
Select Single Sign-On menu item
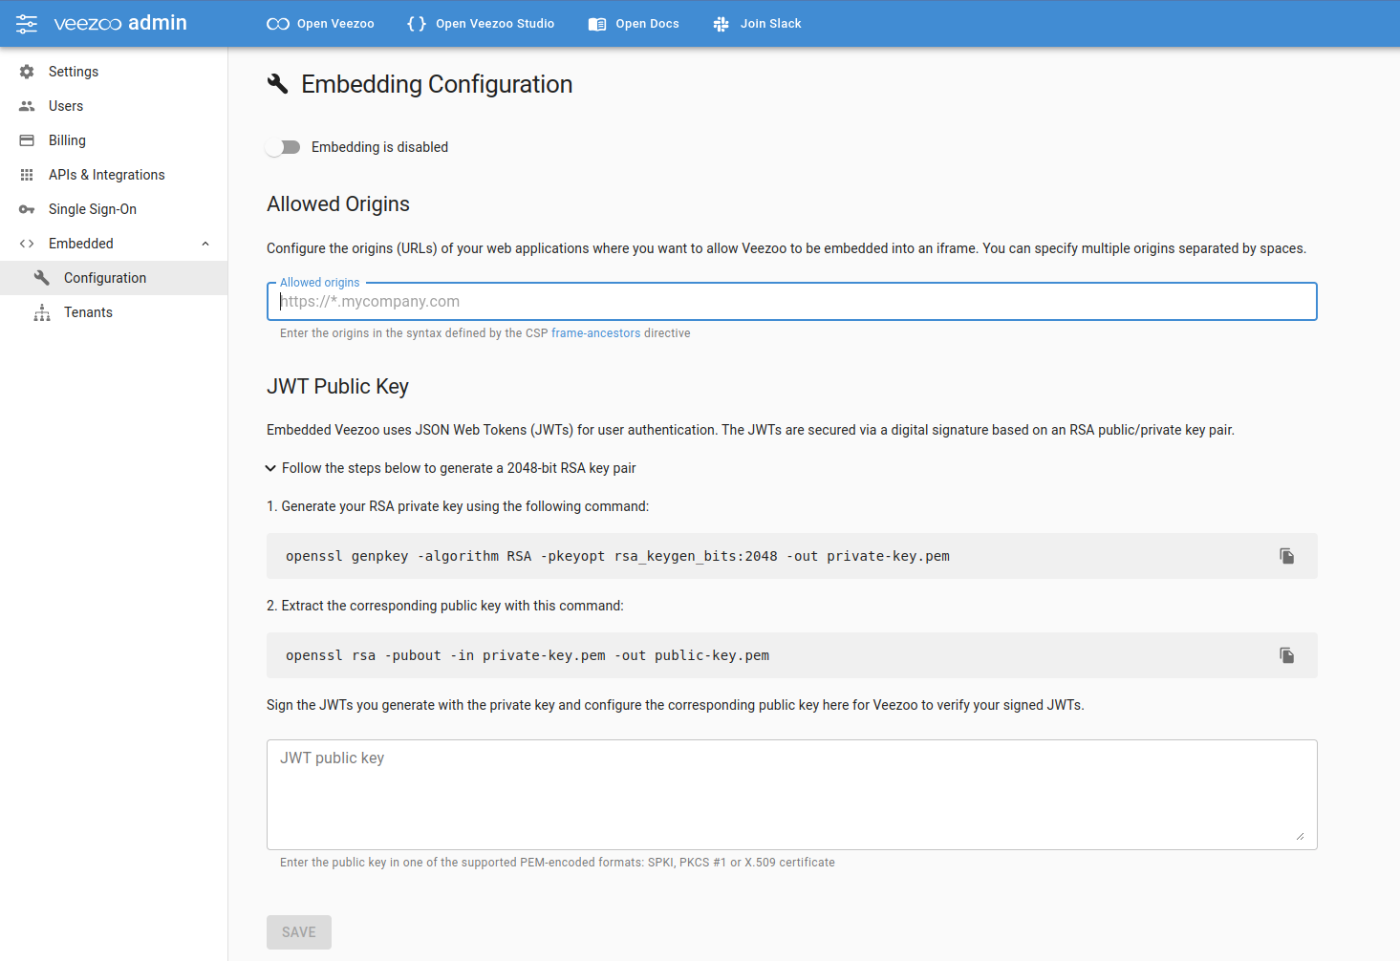pos(114,209)
